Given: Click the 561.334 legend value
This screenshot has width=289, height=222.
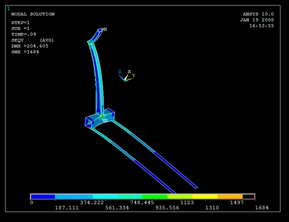Looking at the screenshot, I should (117, 208).
